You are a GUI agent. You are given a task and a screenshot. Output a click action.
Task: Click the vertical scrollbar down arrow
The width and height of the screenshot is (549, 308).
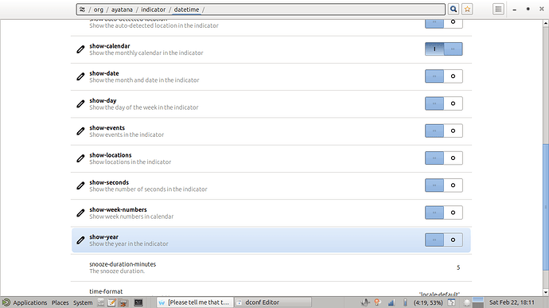(546, 292)
